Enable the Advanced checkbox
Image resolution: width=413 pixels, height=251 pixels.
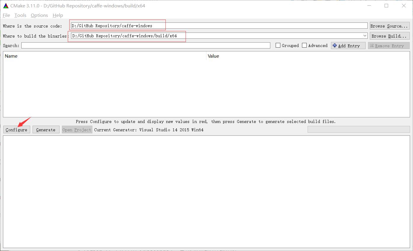tap(304, 46)
